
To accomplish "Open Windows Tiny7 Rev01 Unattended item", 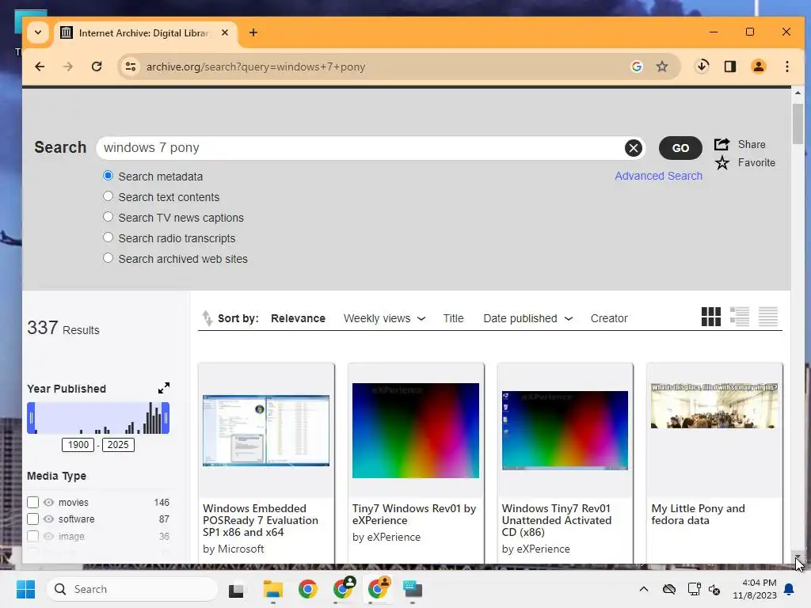I will point(557,520).
